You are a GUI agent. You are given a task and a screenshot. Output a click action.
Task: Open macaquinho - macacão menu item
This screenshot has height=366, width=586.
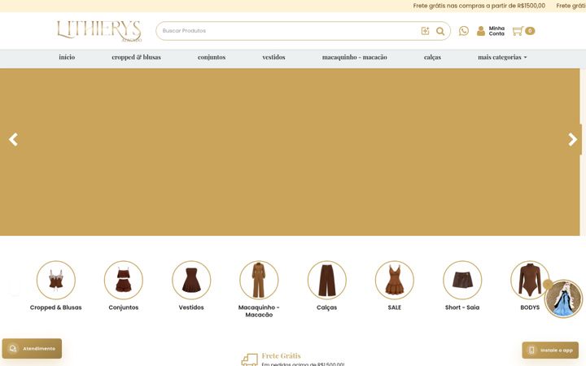click(x=355, y=57)
